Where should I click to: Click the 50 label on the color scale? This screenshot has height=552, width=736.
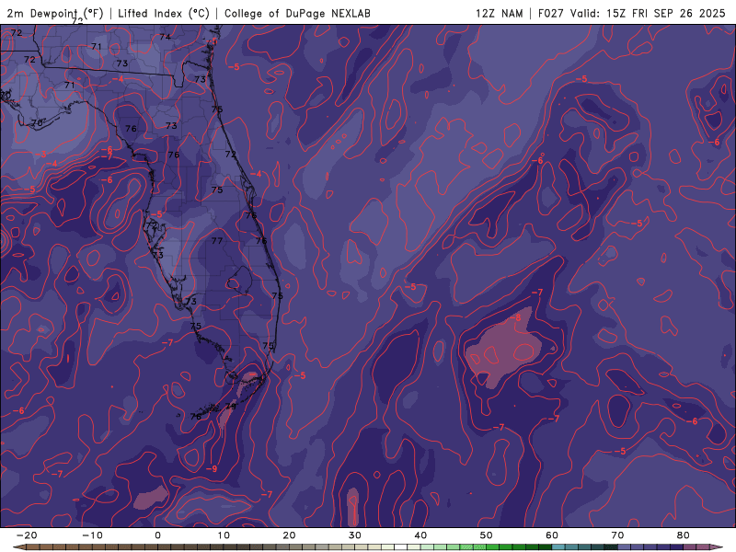coord(487,535)
